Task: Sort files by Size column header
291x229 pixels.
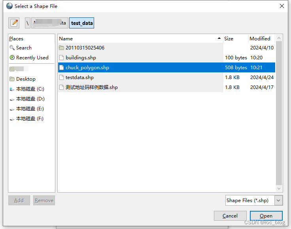Action: [236, 39]
